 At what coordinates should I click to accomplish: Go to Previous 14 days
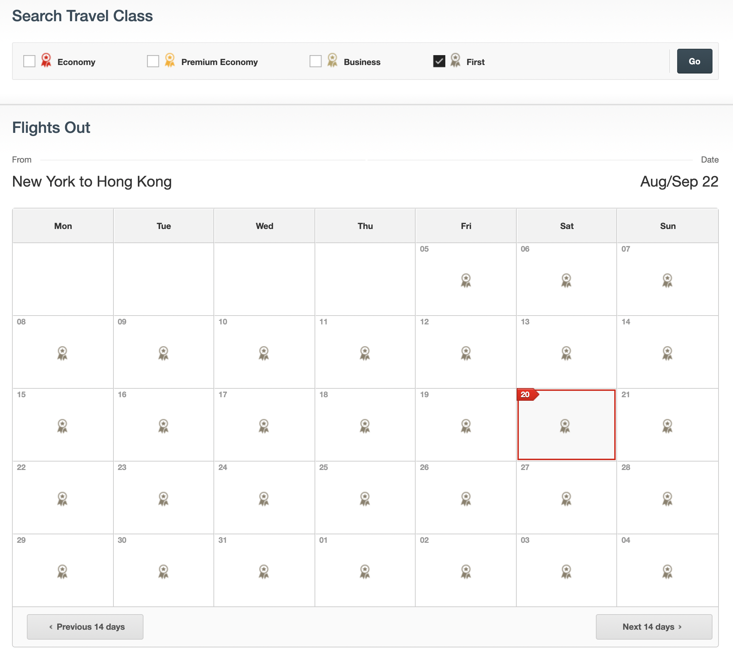pyautogui.click(x=85, y=627)
